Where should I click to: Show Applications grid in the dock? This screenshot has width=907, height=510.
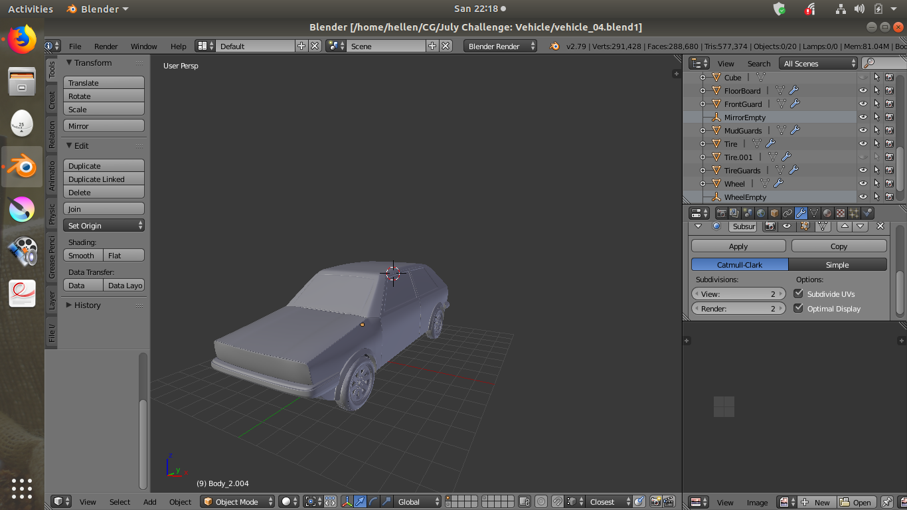22,488
